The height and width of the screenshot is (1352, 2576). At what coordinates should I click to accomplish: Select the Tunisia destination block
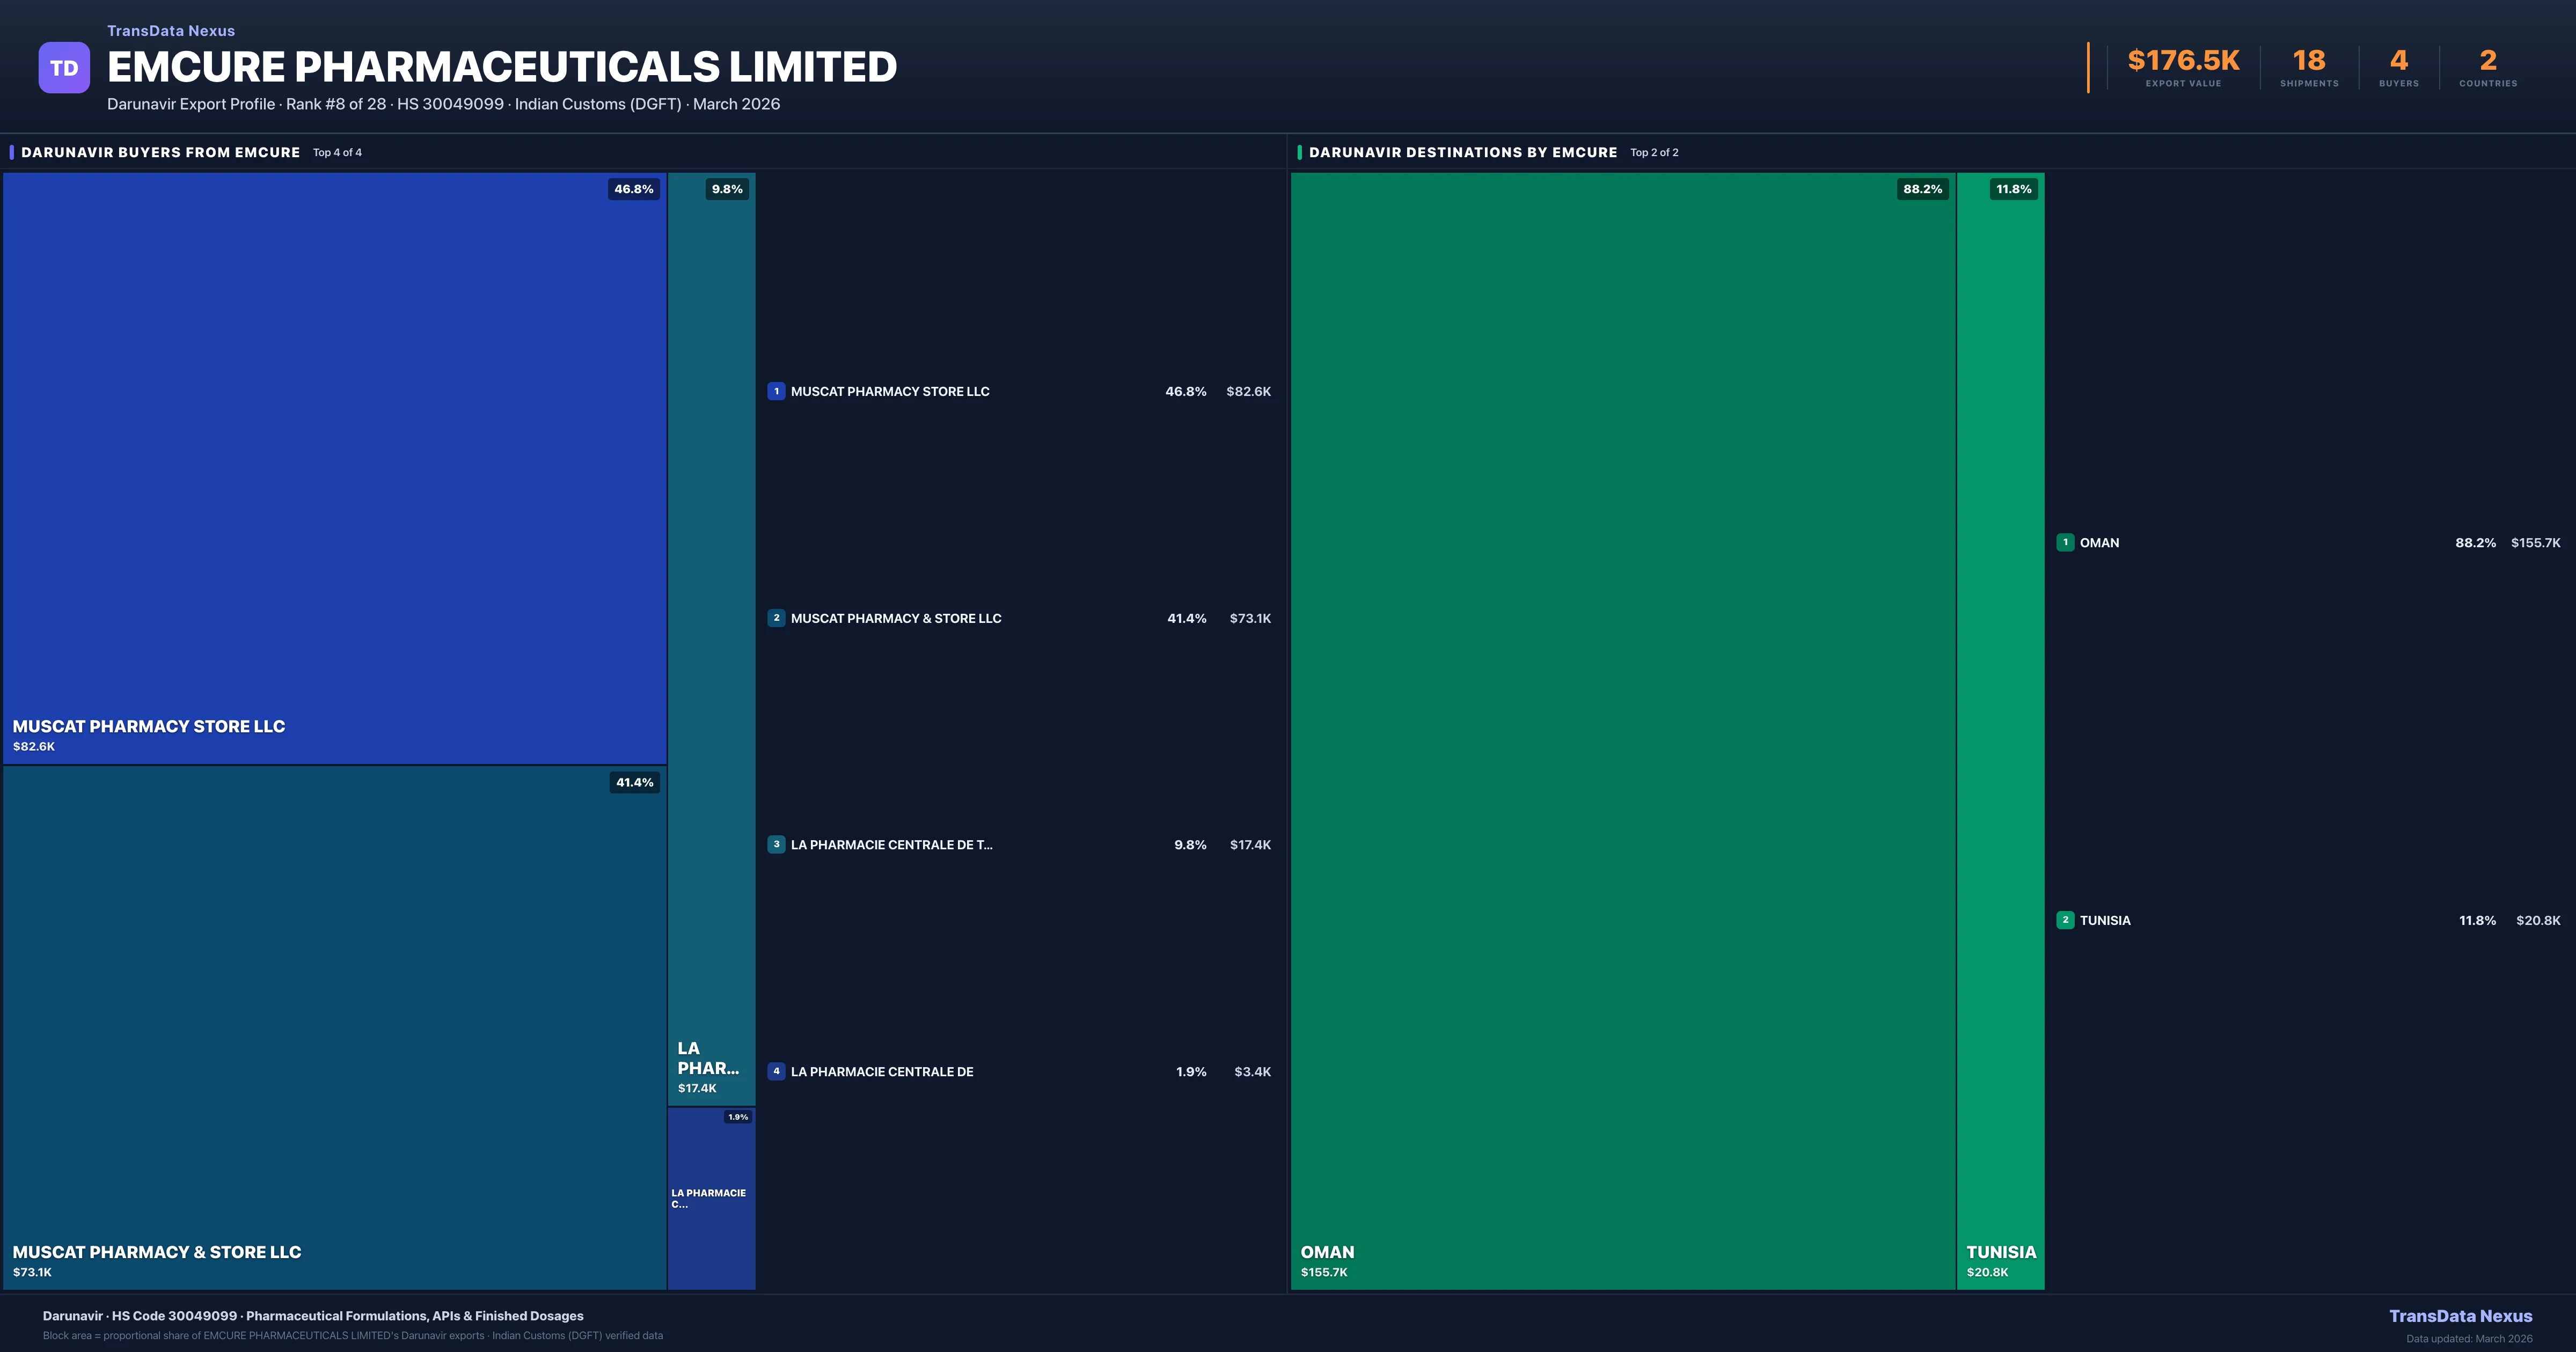(2000, 730)
